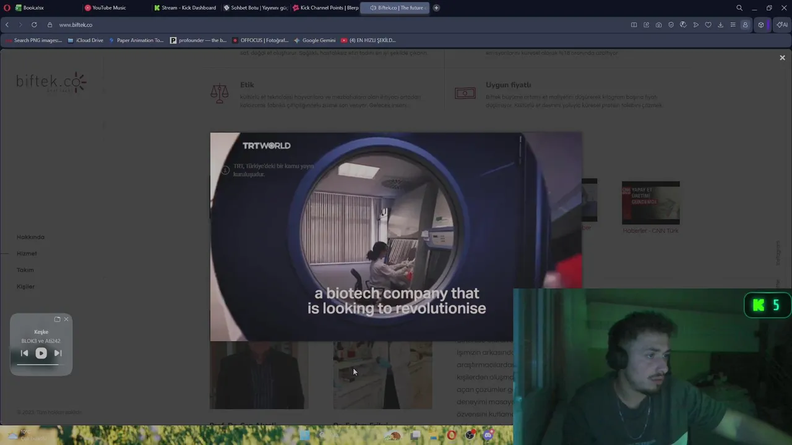
Task: Open the Sohbet Botu tab
Action: (254, 8)
